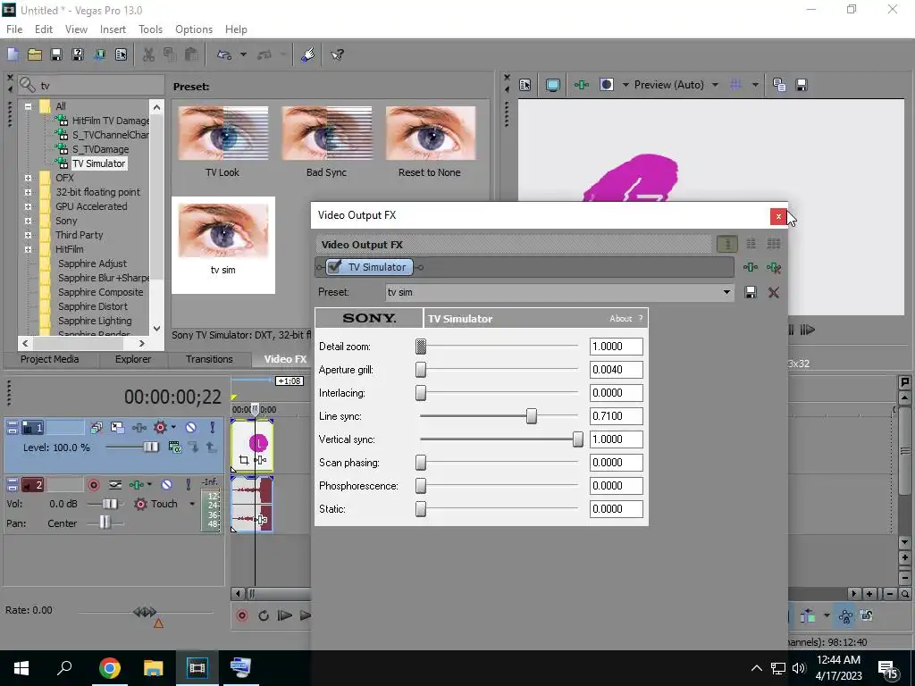Mute video track 1
This screenshot has height=686, width=915.
(x=191, y=428)
